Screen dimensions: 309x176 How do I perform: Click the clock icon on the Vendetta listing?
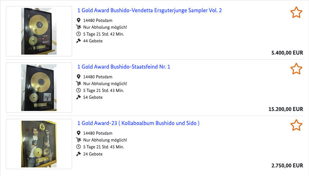coord(79,34)
